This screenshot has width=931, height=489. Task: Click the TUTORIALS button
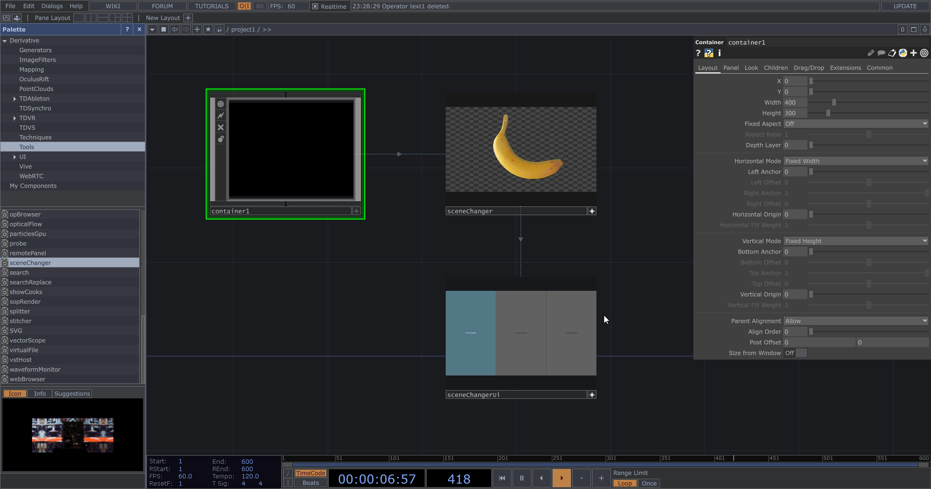click(211, 6)
